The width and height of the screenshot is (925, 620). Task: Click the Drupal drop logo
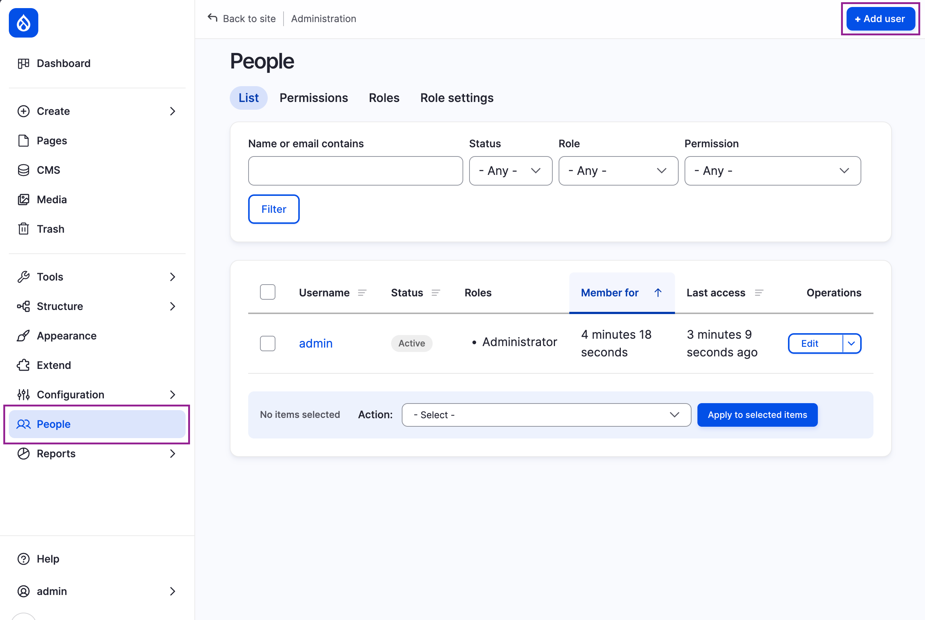pos(23,23)
